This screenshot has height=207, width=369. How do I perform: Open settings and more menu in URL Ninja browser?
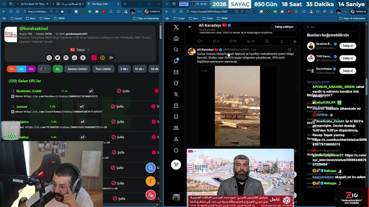(139, 11)
